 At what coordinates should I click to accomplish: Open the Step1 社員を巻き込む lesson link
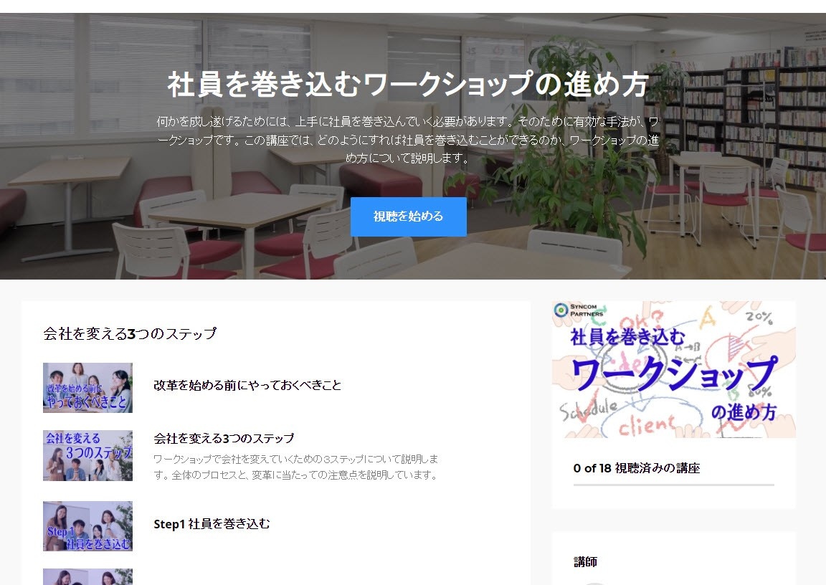pyautogui.click(x=212, y=524)
